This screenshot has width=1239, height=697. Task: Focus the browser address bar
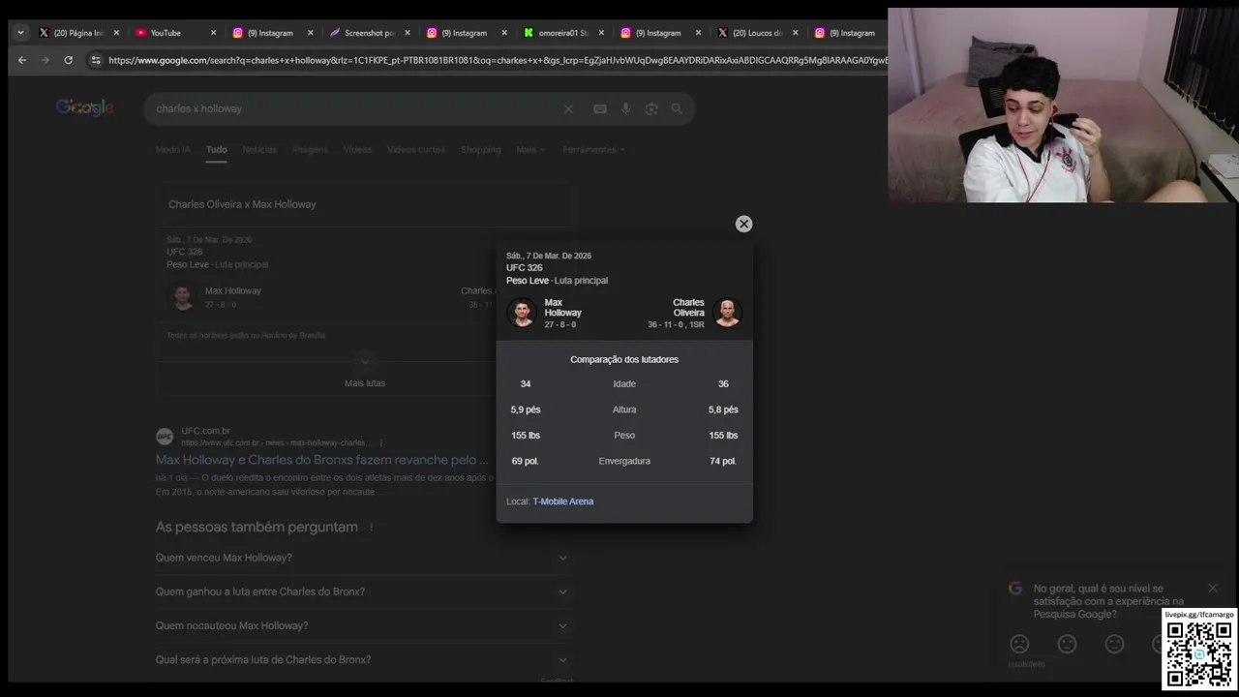coord(496,60)
